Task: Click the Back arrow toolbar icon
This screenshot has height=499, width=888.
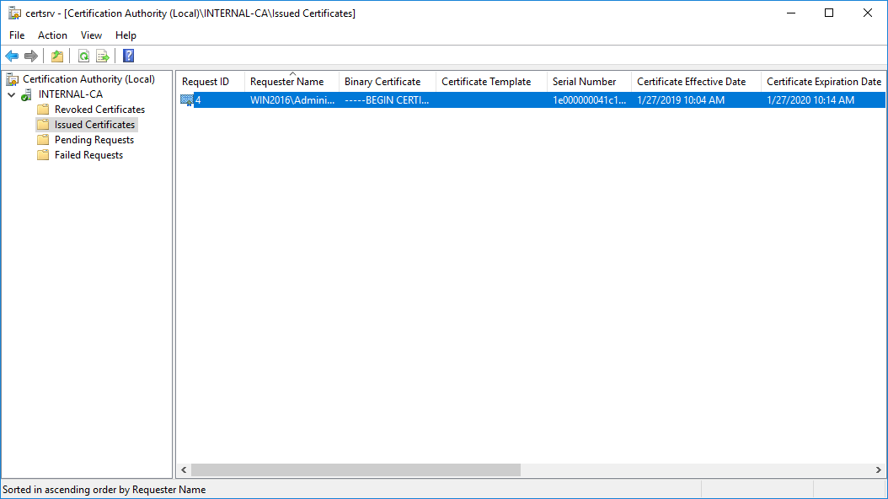Action: [x=12, y=56]
